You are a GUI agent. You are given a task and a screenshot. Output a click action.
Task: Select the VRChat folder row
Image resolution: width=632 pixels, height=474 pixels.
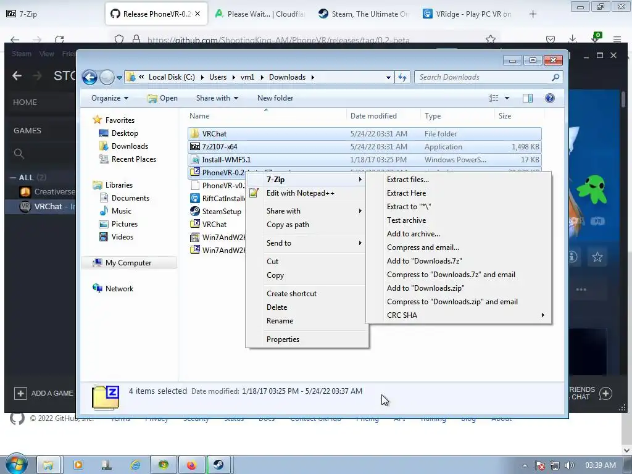pos(364,133)
